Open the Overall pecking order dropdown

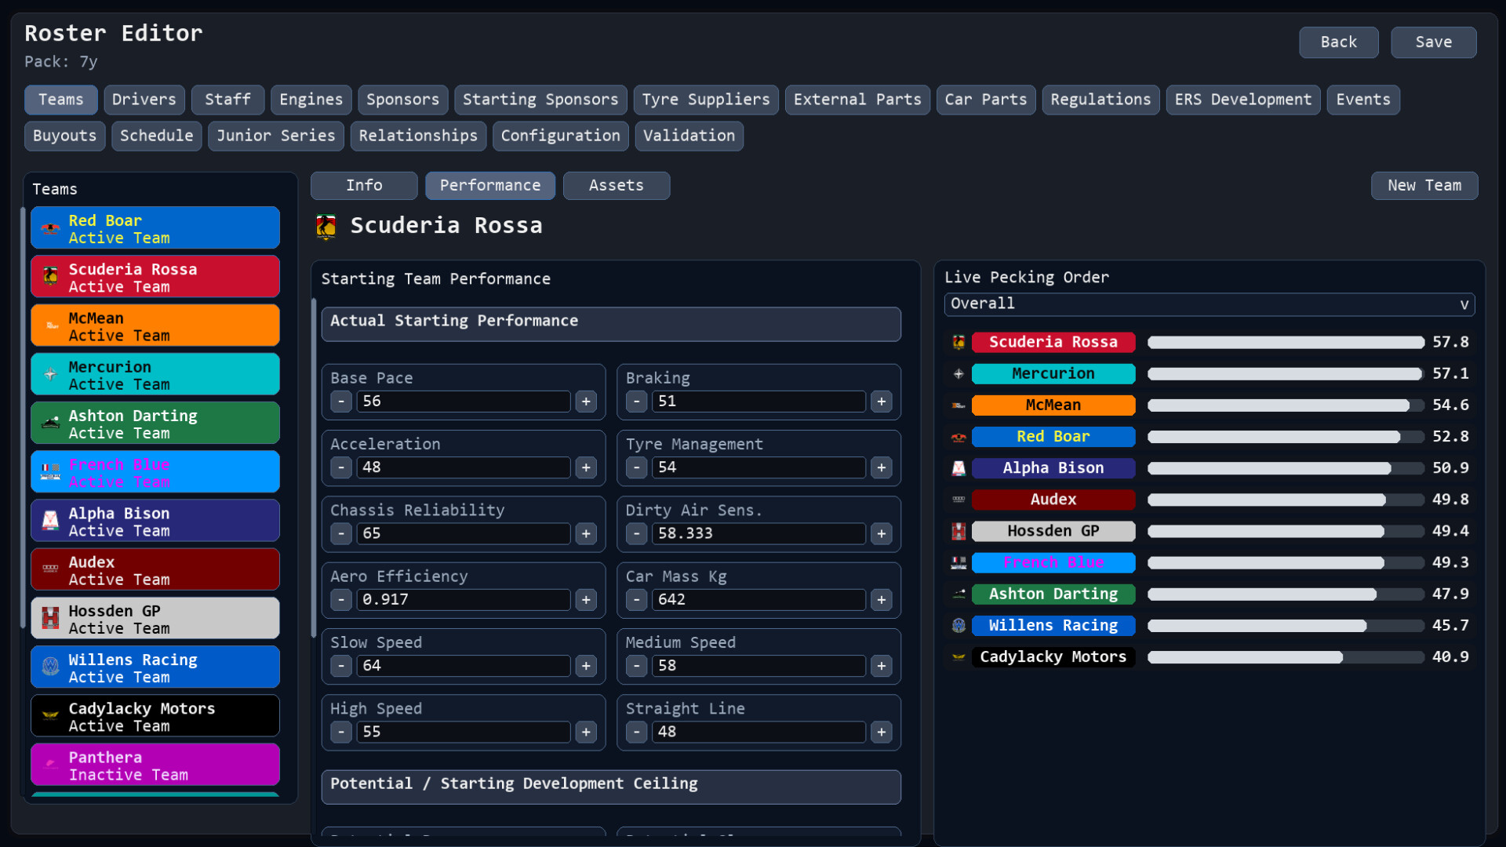pyautogui.click(x=1209, y=304)
